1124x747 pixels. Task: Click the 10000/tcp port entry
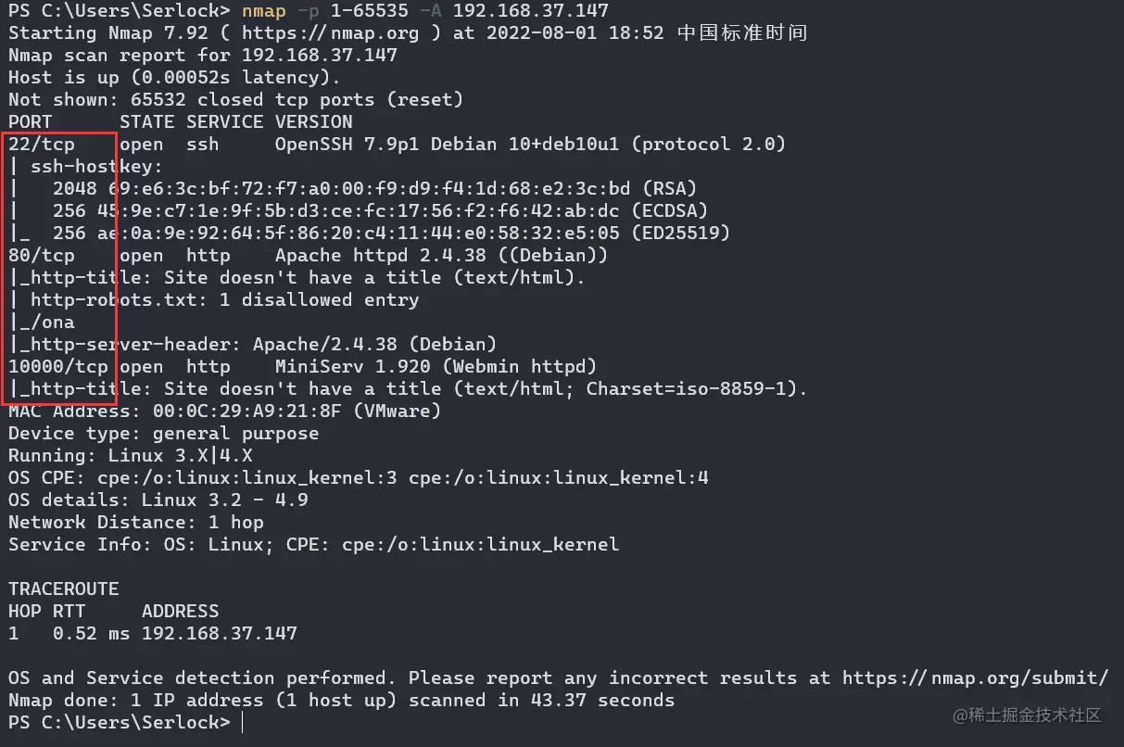57,367
